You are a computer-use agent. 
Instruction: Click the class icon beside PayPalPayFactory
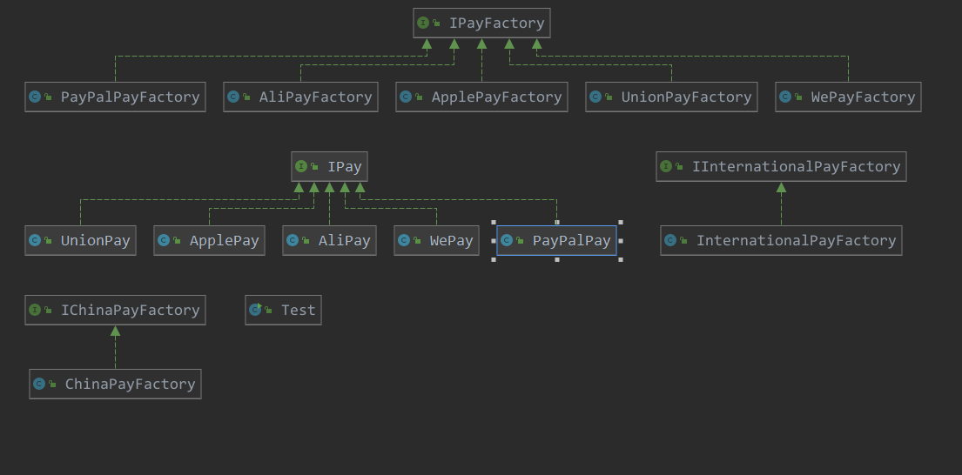tap(35, 97)
